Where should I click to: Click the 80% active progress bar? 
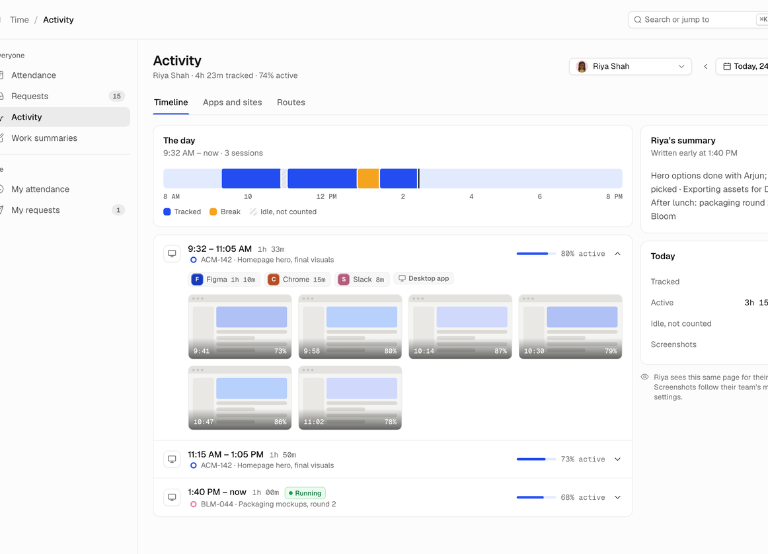click(536, 254)
